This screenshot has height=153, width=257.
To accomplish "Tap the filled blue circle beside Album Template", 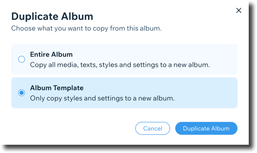I will [21, 93].
